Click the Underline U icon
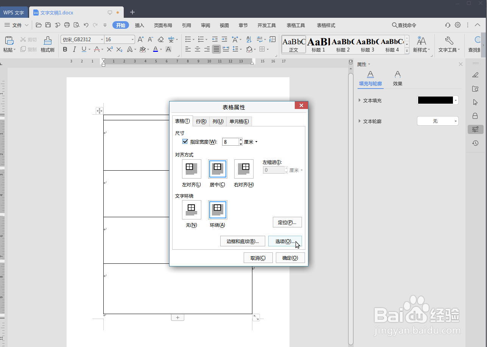 pos(84,49)
